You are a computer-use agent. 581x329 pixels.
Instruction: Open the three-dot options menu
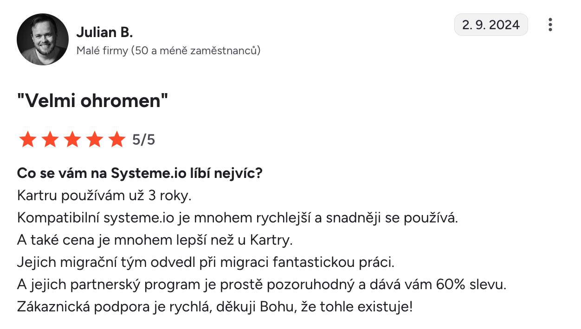[x=550, y=25]
